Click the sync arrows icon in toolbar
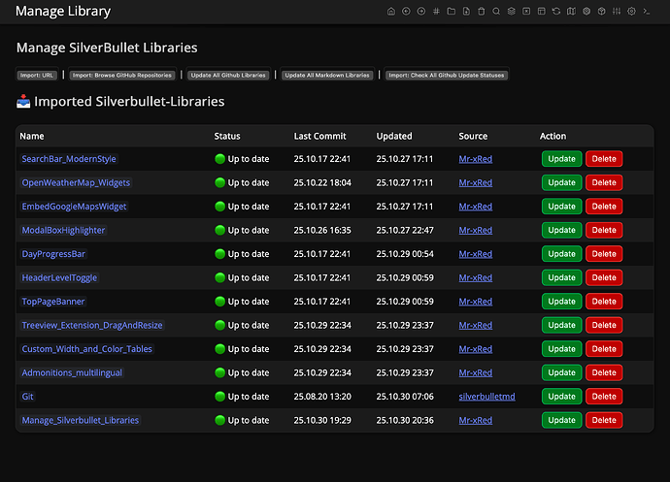This screenshot has height=482, width=670. (556, 12)
